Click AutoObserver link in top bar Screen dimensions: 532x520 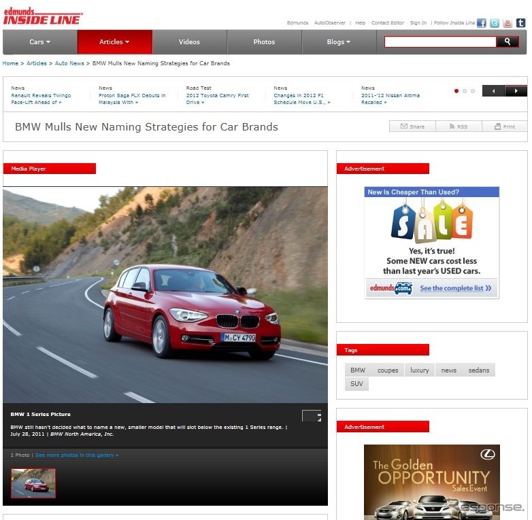(329, 22)
